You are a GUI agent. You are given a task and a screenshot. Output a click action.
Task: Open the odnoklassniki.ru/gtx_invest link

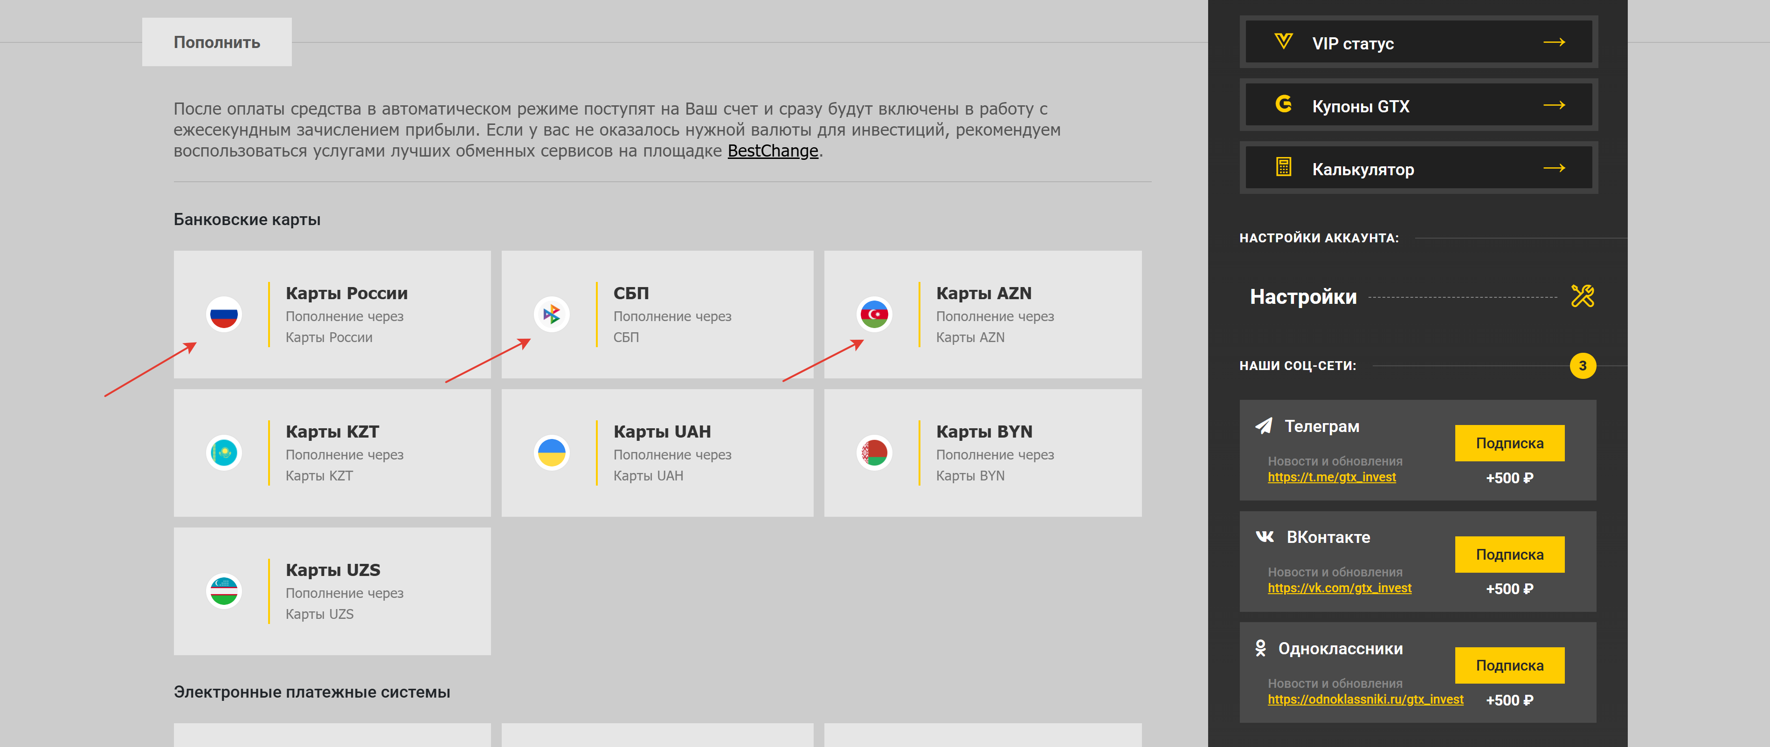(x=1365, y=699)
